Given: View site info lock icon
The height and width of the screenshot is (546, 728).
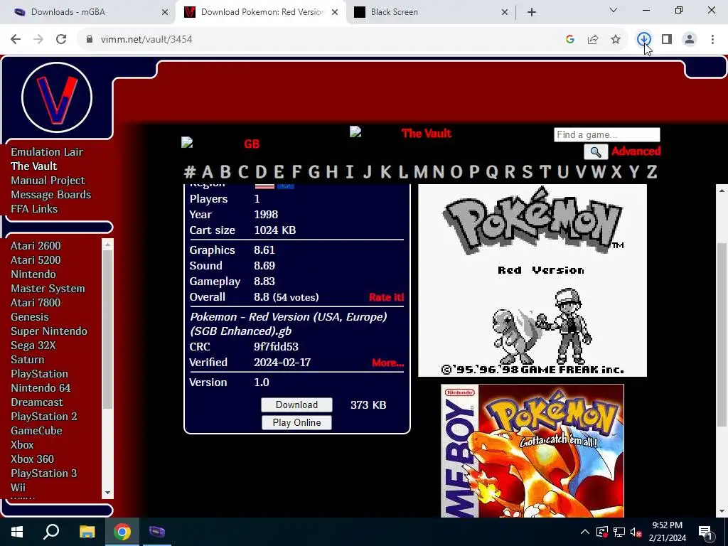Looking at the screenshot, I should [x=90, y=40].
